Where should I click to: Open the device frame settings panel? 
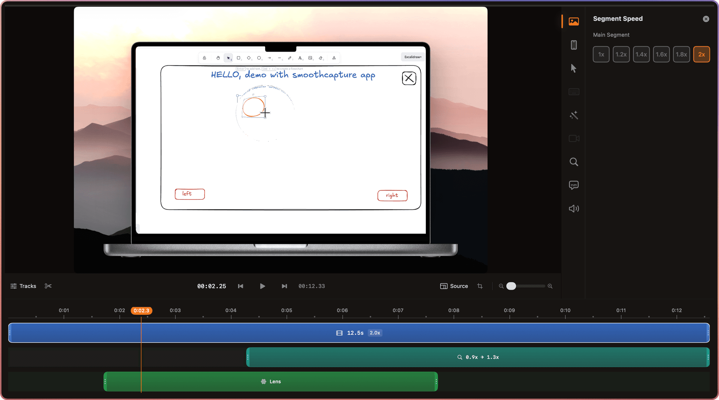(x=574, y=45)
